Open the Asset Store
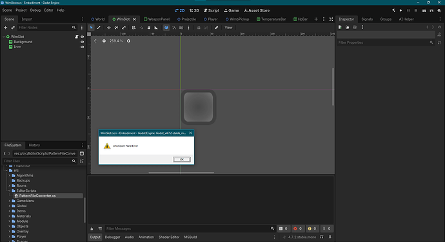Viewport: 445px width, 242px height. tap(257, 10)
